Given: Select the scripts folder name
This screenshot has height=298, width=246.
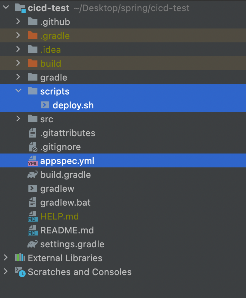Looking at the screenshot, I should 55,92.
